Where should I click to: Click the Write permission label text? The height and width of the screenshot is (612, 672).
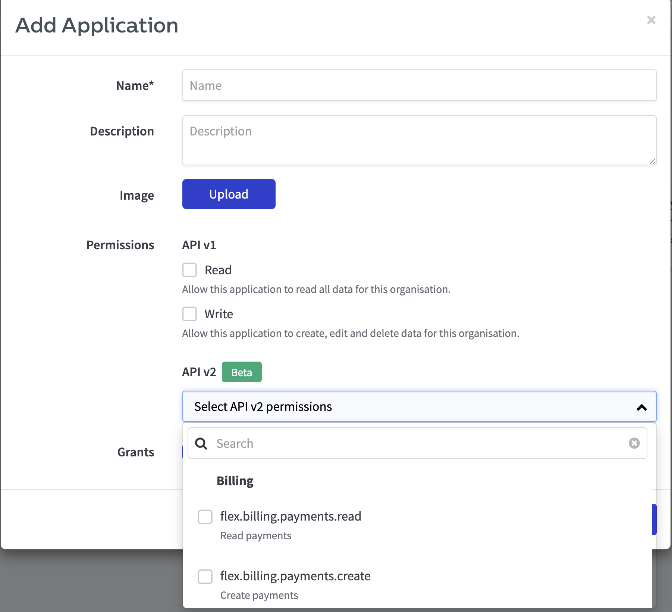[219, 314]
